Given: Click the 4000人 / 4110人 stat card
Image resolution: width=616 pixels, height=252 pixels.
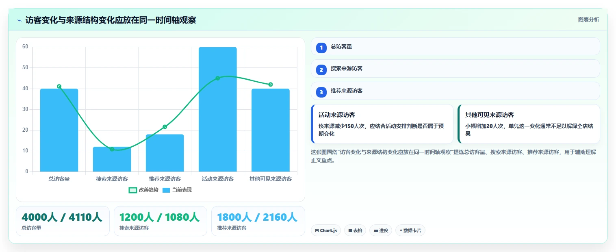Looking at the screenshot, I should [x=63, y=221].
